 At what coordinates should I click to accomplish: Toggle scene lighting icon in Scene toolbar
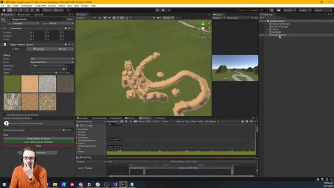pos(105,18)
